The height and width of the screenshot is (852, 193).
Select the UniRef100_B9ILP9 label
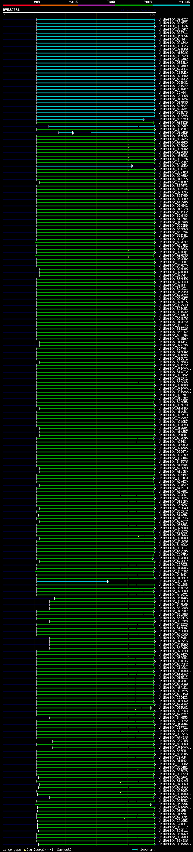[173, 49]
